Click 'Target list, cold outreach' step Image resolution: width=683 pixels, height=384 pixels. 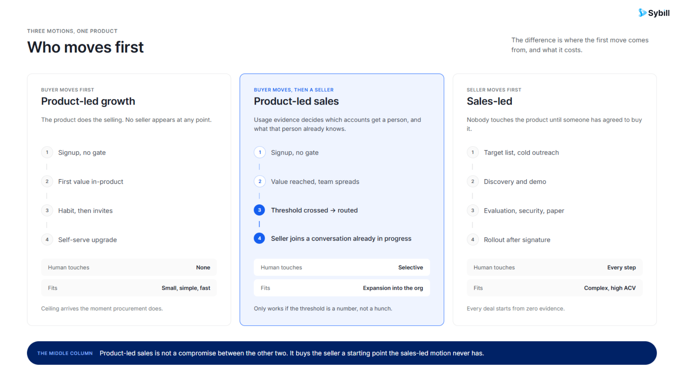click(521, 153)
